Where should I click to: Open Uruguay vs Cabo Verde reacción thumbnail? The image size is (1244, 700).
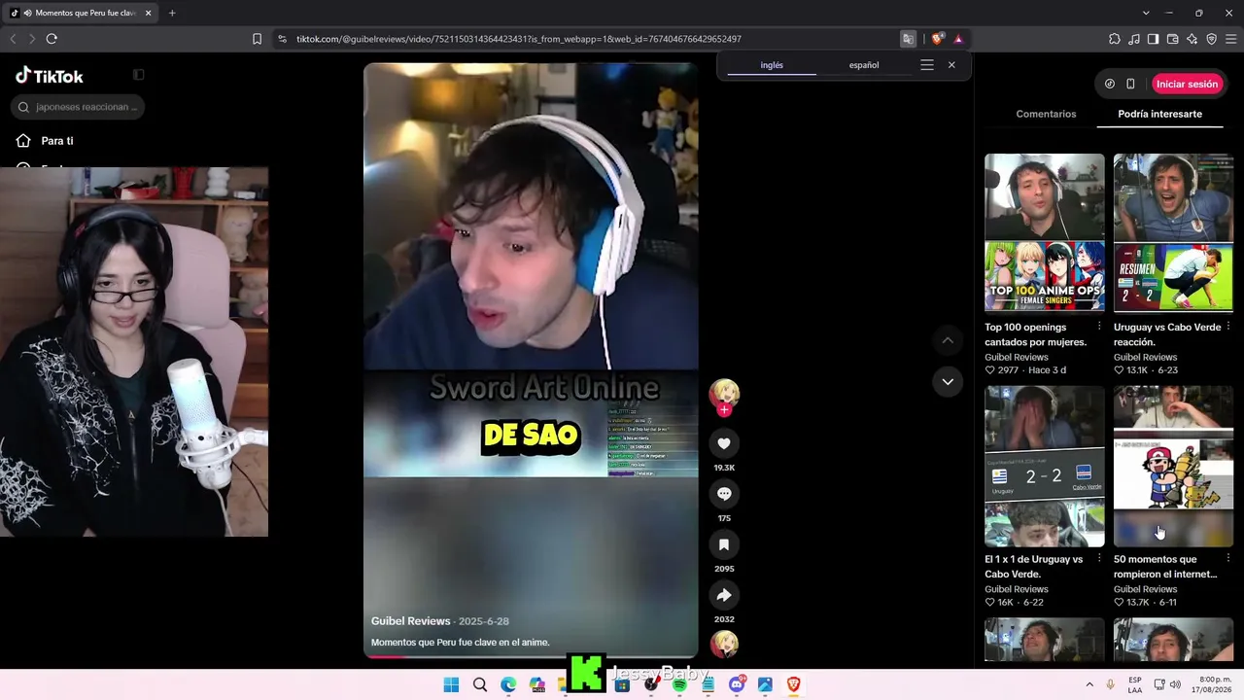point(1173,233)
